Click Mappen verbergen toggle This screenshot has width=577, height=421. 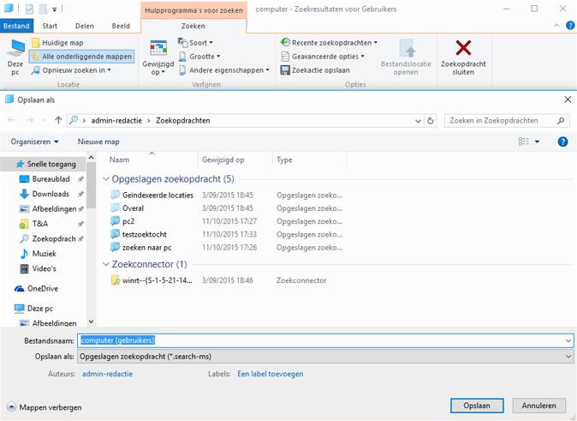[45, 407]
